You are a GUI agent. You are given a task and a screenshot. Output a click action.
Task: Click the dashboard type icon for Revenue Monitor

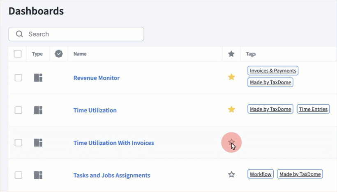click(38, 78)
